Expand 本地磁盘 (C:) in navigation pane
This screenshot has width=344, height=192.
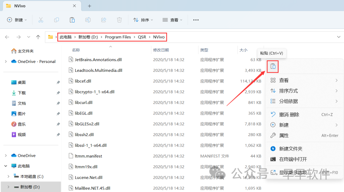click(x=8, y=176)
